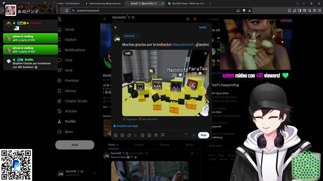The height and width of the screenshot is (181, 323).
Task: Open the media playlist music note icon
Action: tap(294, 11)
